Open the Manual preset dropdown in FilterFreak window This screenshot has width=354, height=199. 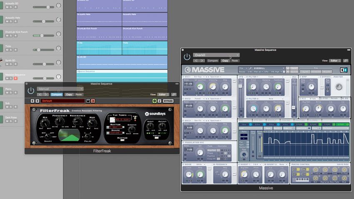tap(60, 89)
